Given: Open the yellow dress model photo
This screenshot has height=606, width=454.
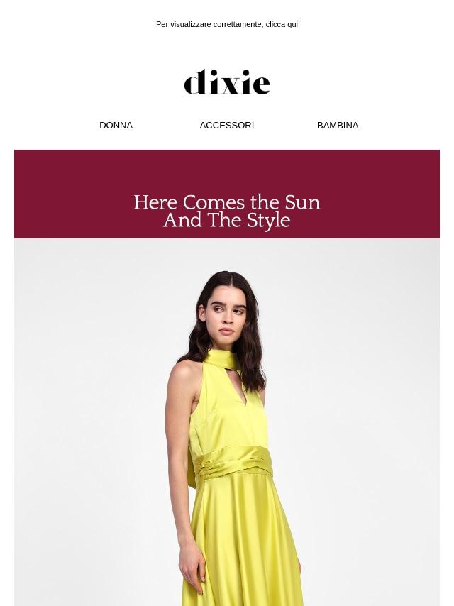Looking at the screenshot, I should 227,422.
